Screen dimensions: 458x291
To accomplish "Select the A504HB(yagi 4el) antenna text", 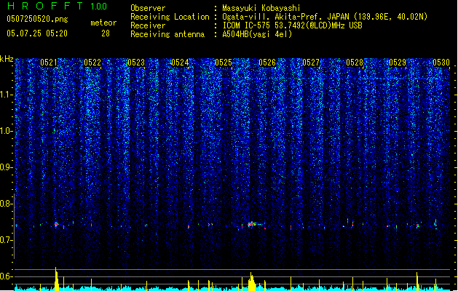I will (x=257, y=34).
